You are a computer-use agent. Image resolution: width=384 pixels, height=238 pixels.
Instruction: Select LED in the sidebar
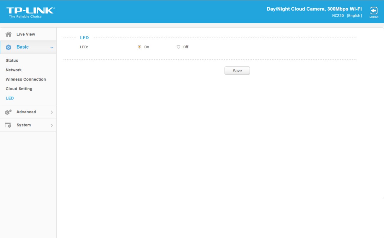pos(10,98)
